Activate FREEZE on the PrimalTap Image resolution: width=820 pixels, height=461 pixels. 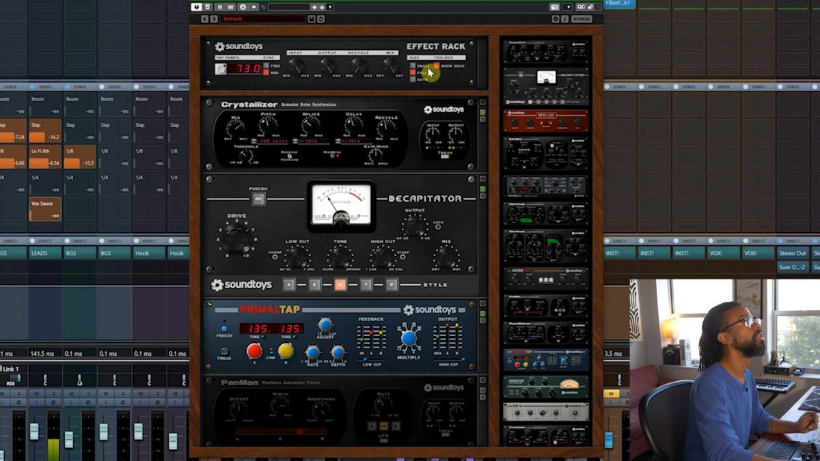coord(224,328)
